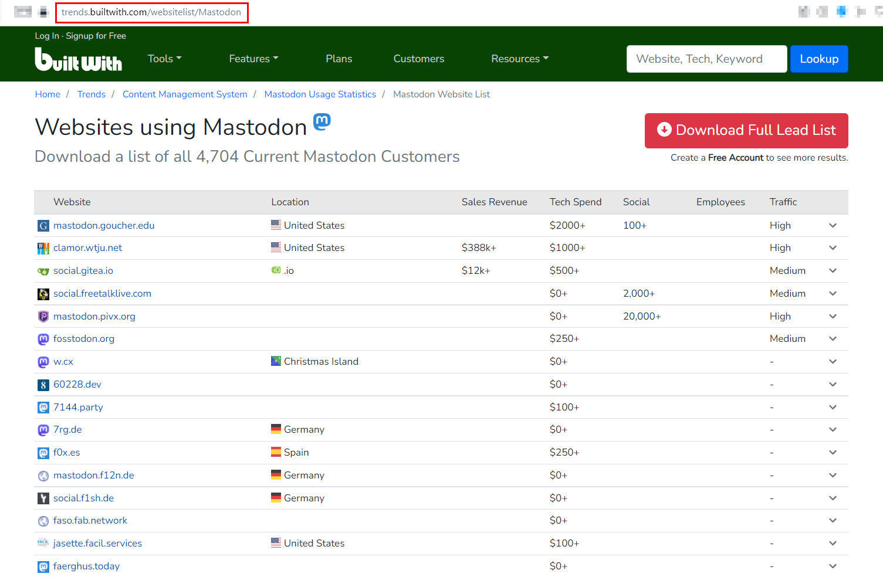Open the Plans page

pos(339,59)
